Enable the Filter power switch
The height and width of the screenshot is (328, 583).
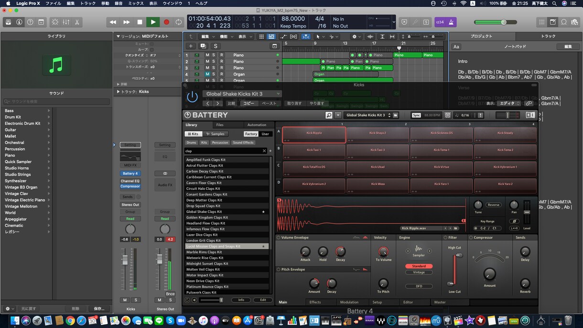446,238
